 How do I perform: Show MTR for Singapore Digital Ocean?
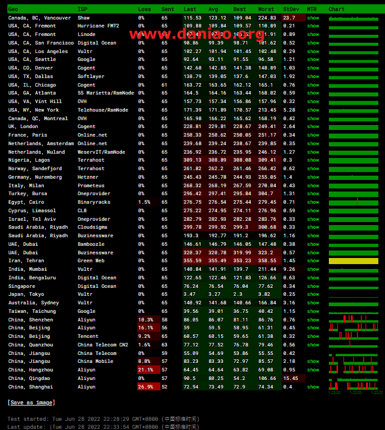(313, 286)
